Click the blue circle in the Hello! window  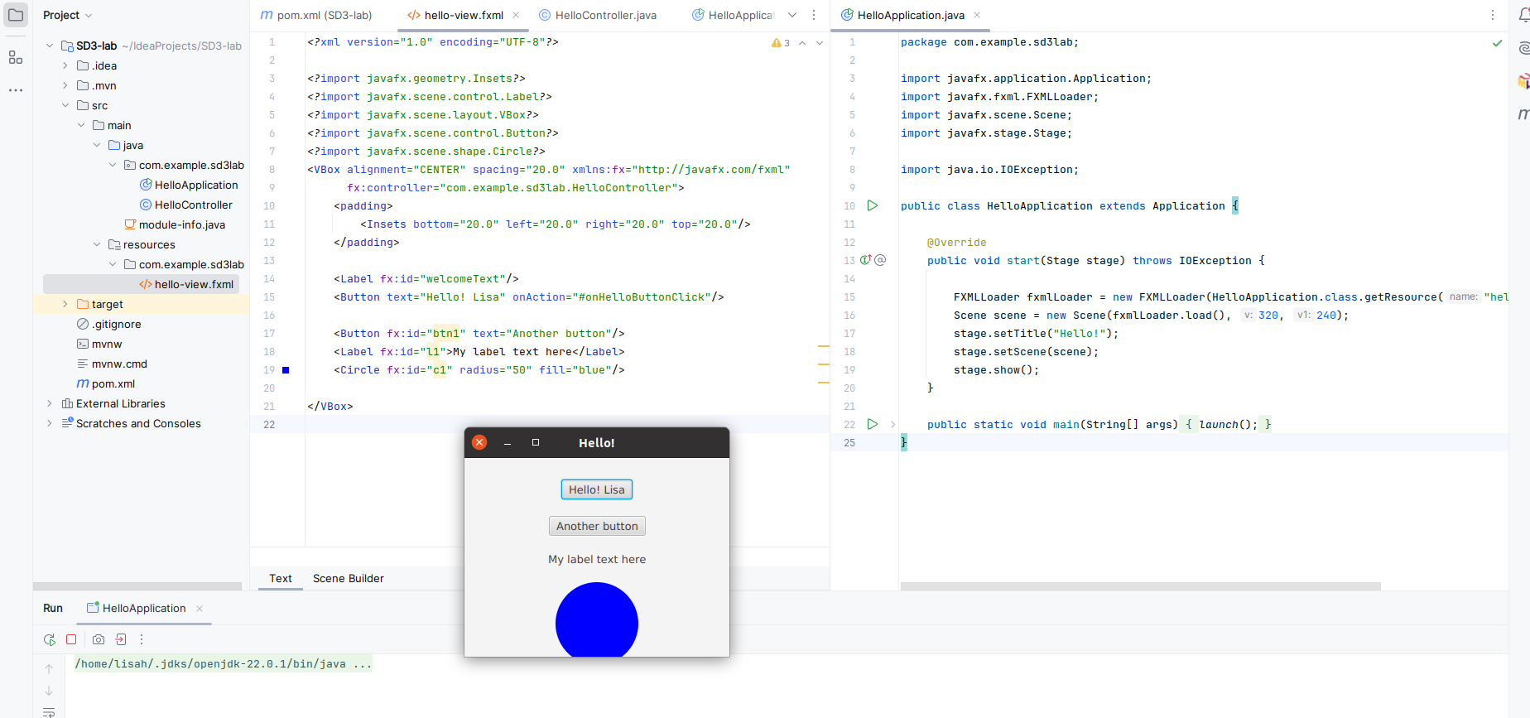tap(597, 620)
